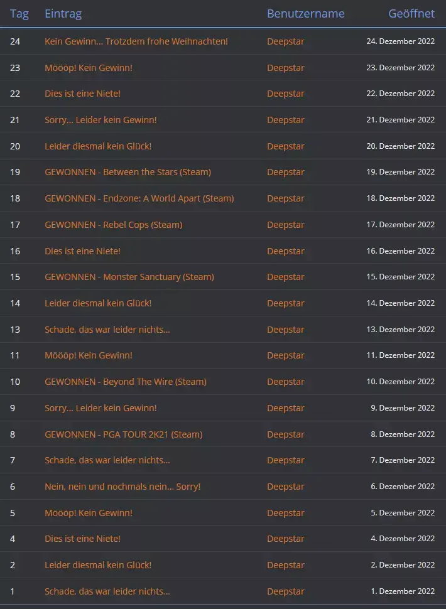The height and width of the screenshot is (609, 446).
Task: Open 'GEWONNEN - Beyond The Wire (Steam)' entry
Action: click(x=126, y=382)
